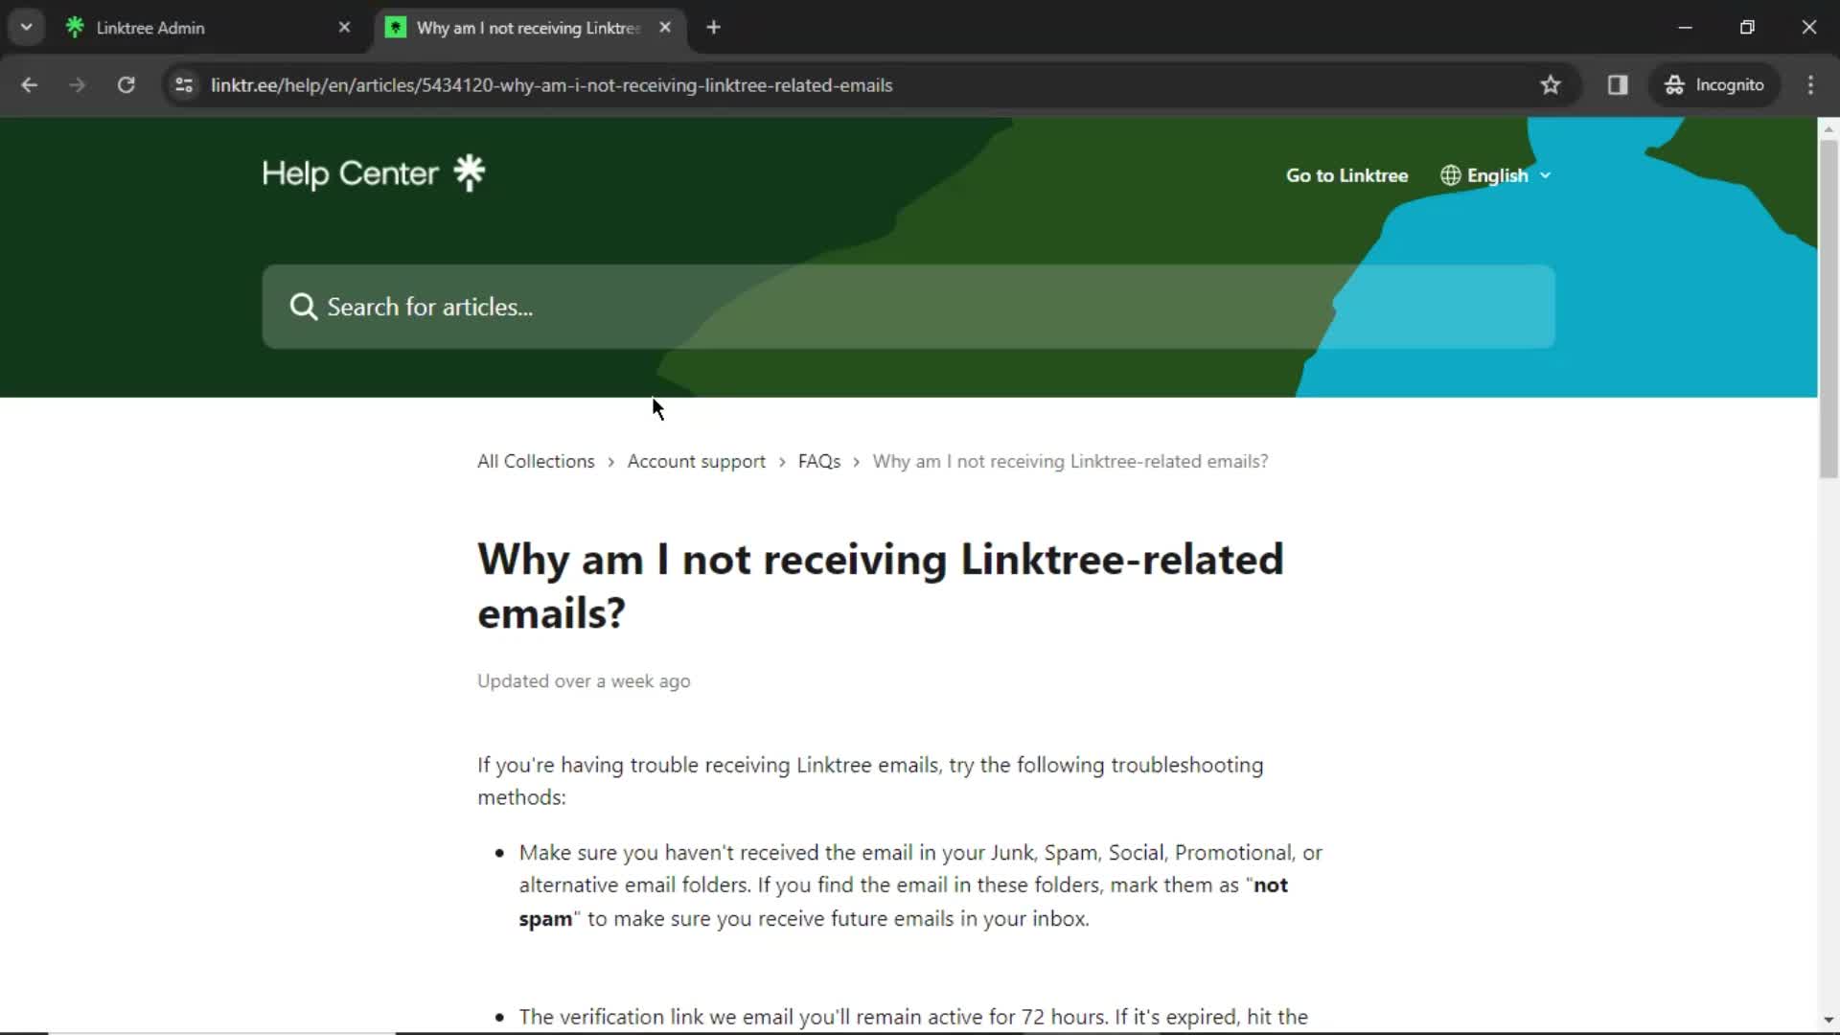This screenshot has height=1035, width=1840.
Task: Click the scrollbar down arrow
Action: [1828, 1020]
